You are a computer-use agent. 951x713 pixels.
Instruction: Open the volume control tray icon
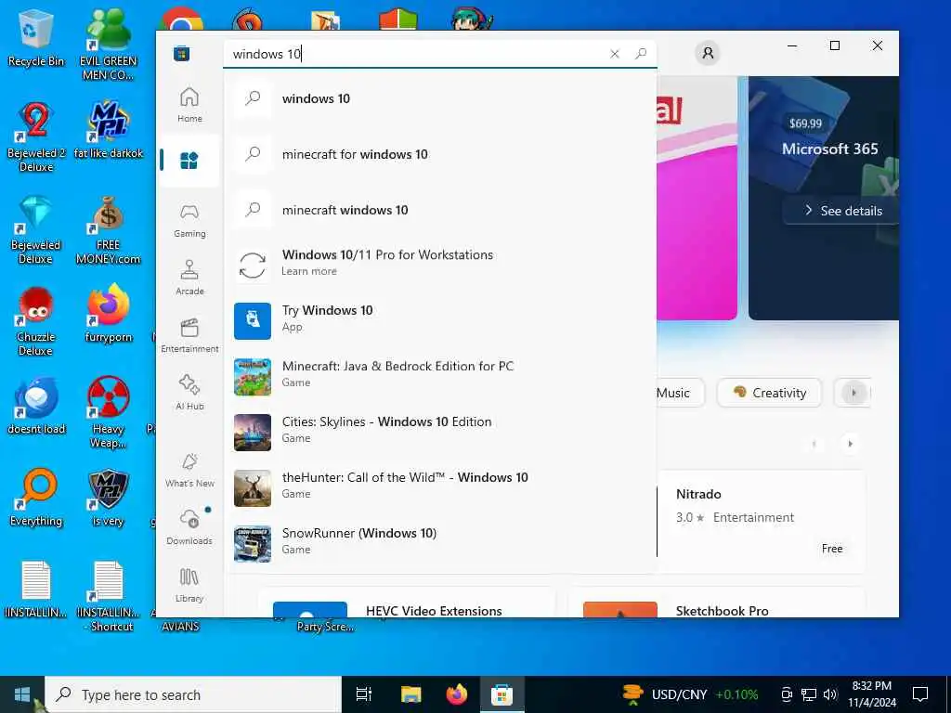click(x=830, y=694)
